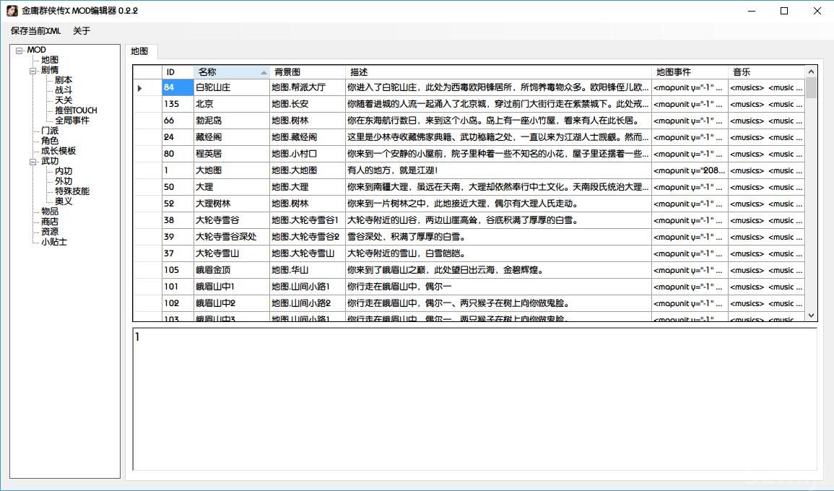Open the 保存当前XML menu

35,31
